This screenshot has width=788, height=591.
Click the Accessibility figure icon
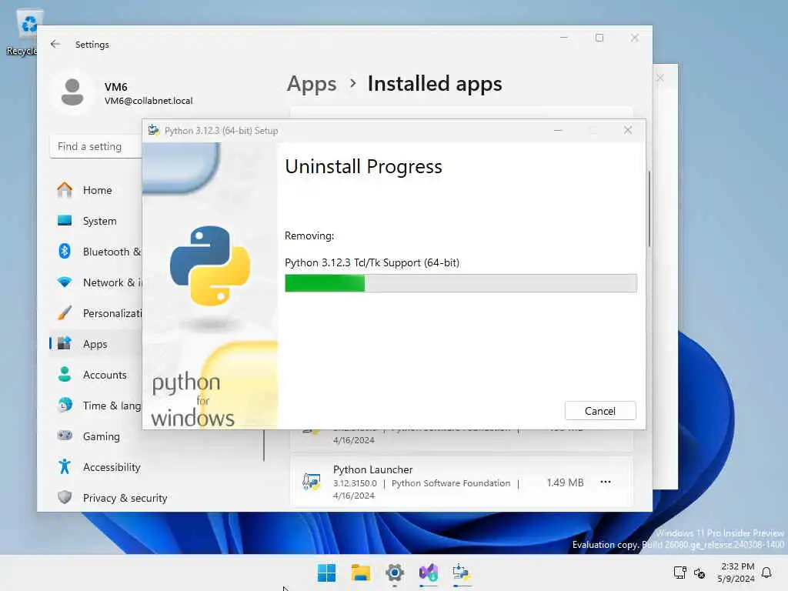pos(65,466)
